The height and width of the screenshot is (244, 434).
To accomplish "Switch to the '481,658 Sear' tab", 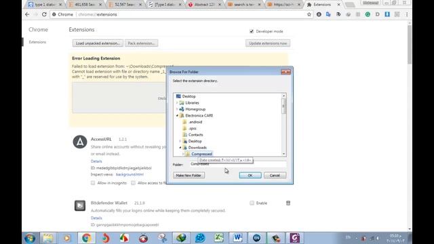I will (85, 5).
